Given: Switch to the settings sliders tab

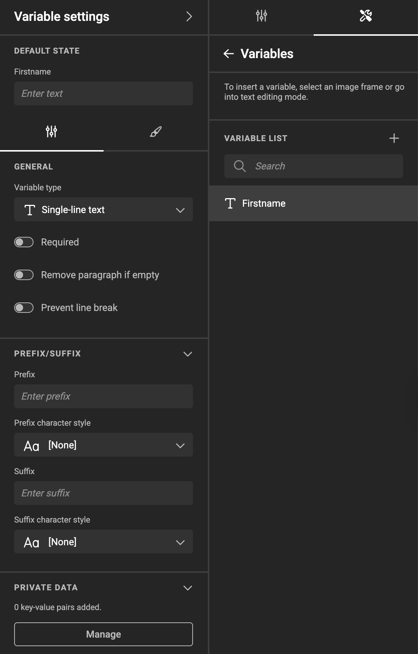Looking at the screenshot, I should (x=52, y=131).
